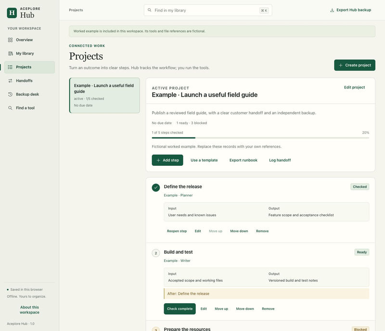Viewport: 385px width, 331px height.
Task: Click Log handoff
Action: 280,160
